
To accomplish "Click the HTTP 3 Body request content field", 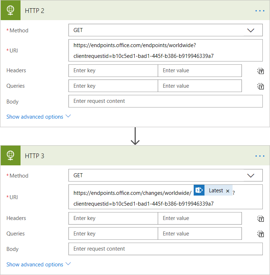I will point(165,249).
